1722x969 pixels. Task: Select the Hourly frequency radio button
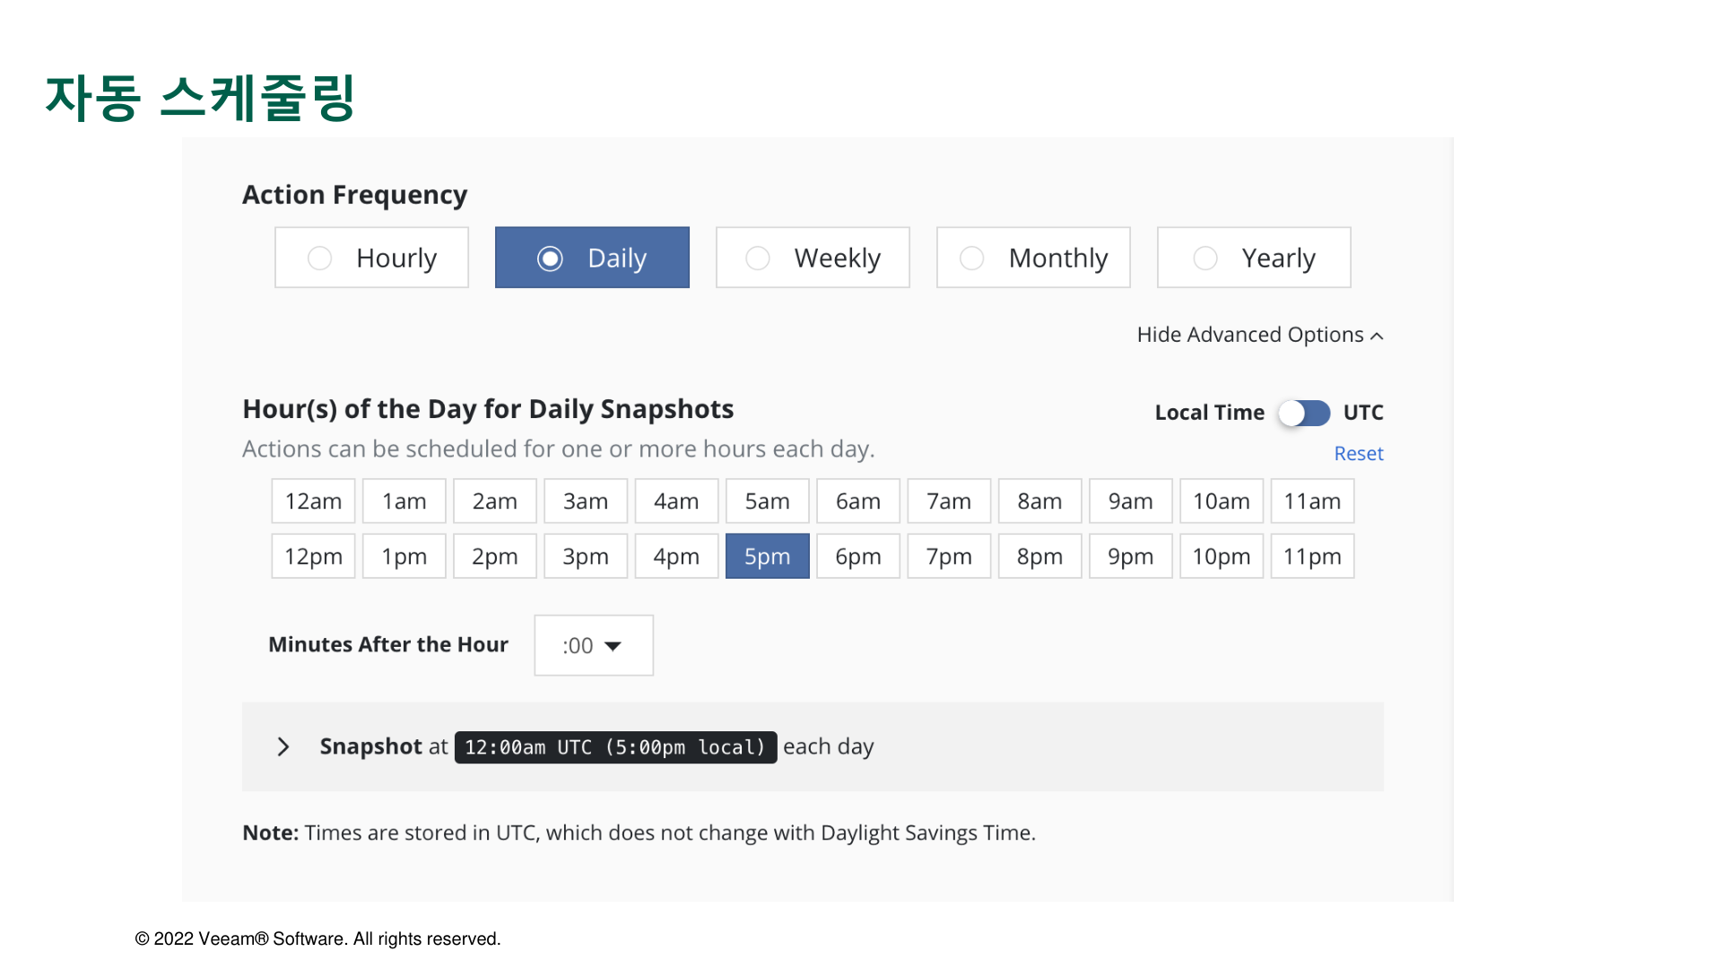tap(319, 258)
